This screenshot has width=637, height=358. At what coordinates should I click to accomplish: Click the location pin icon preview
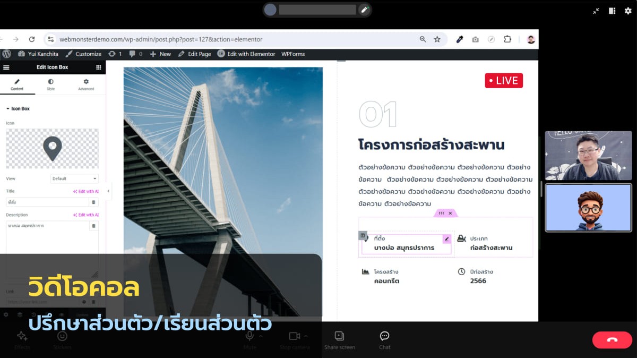pyautogui.click(x=52, y=149)
